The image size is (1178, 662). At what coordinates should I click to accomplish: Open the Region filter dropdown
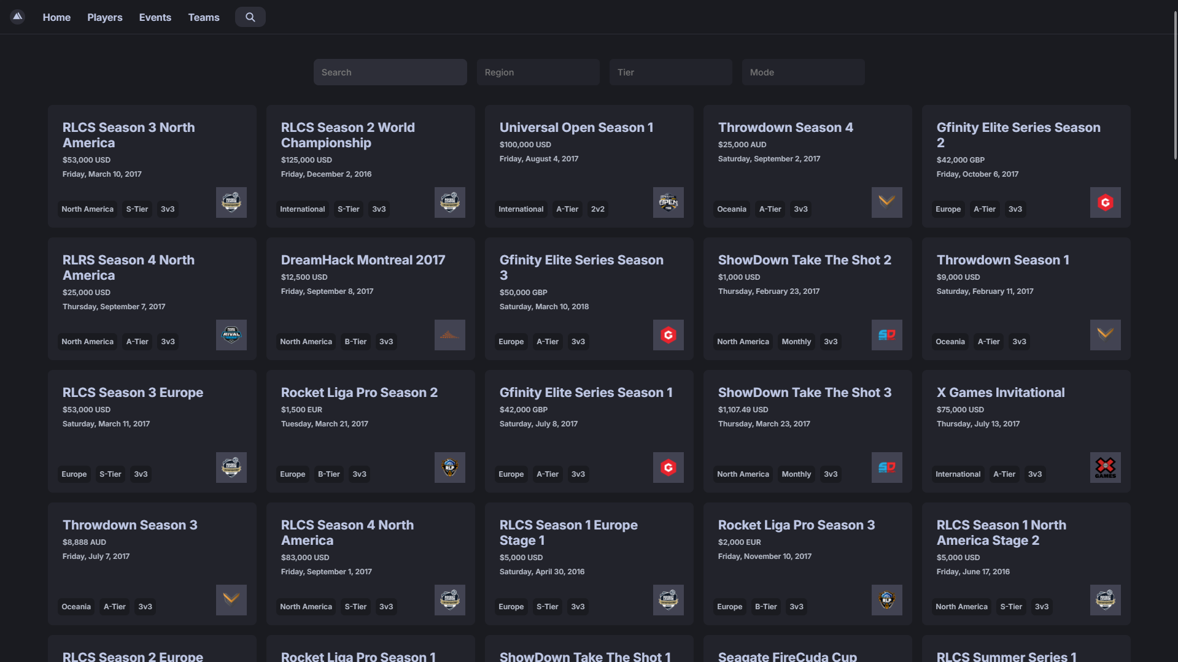coord(538,72)
